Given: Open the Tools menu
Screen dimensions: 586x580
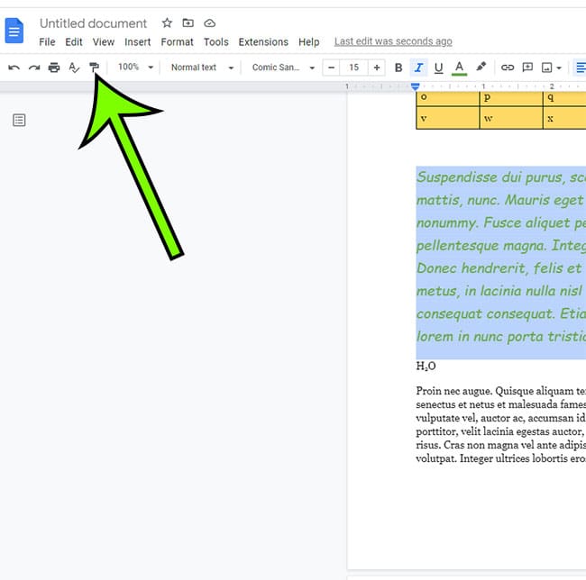Looking at the screenshot, I should [216, 41].
